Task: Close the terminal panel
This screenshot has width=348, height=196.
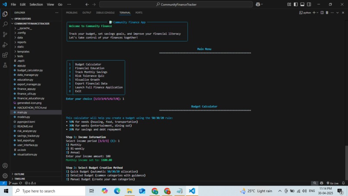Action: tap(343, 13)
